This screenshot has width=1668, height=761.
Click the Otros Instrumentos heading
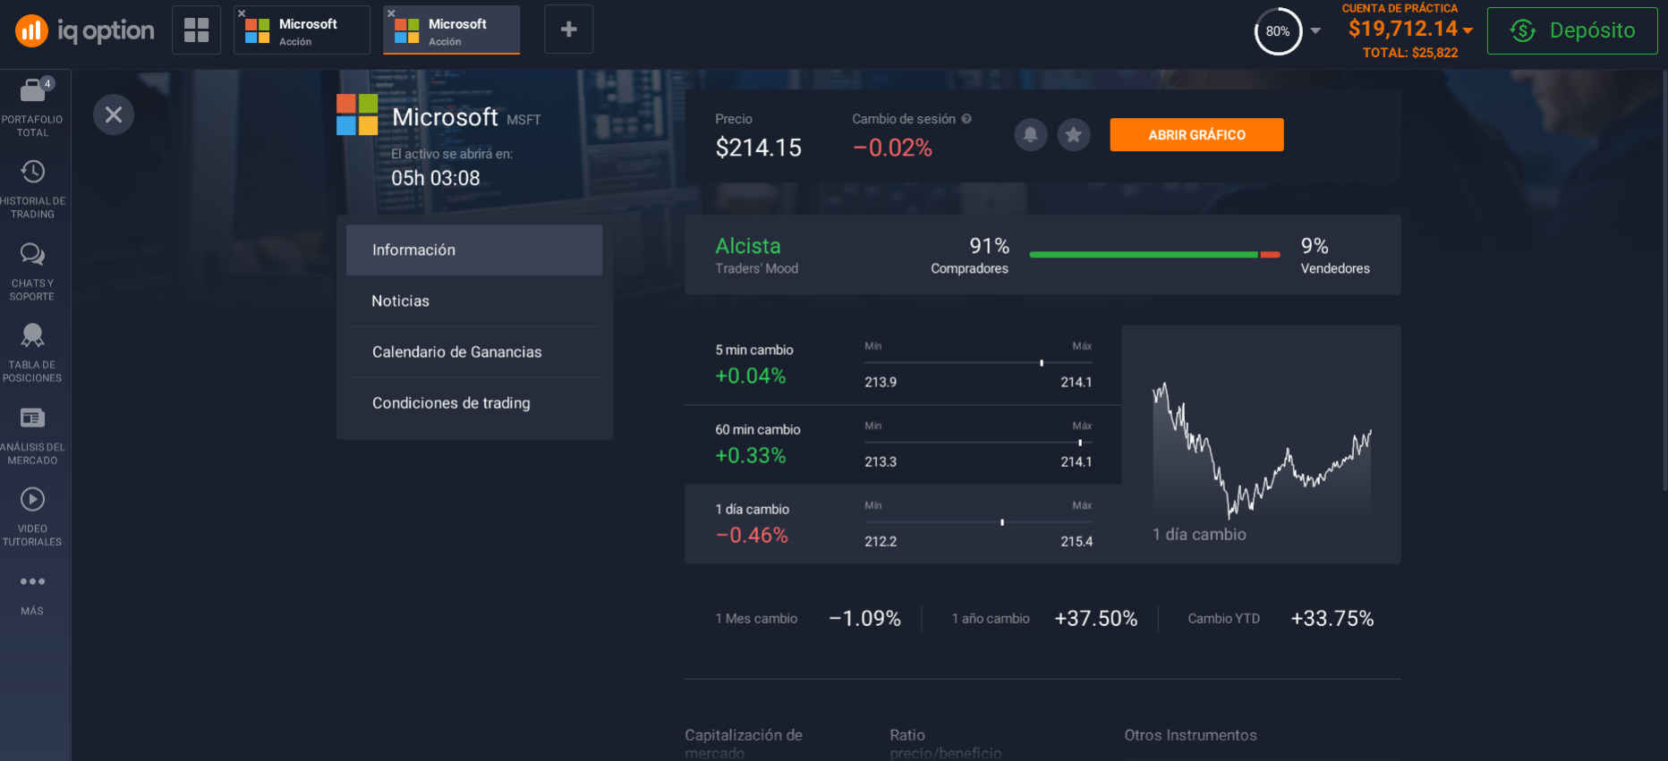1190,735
